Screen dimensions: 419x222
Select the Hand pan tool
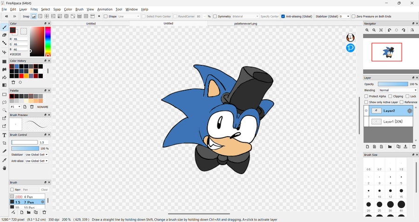click(x=4, y=168)
